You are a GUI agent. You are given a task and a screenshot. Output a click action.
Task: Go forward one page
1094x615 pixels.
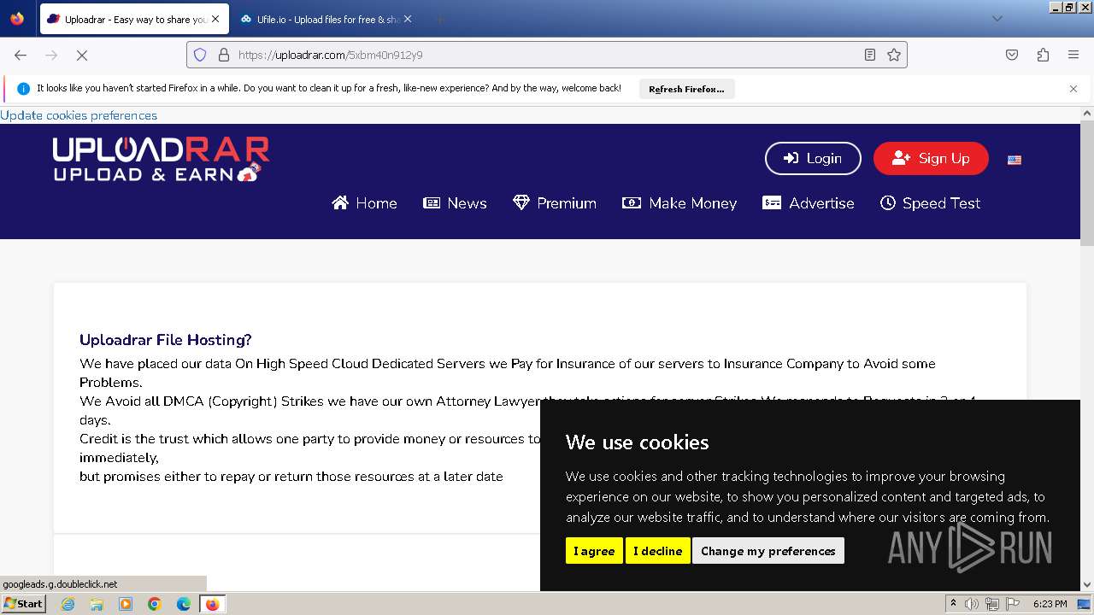tap(51, 55)
